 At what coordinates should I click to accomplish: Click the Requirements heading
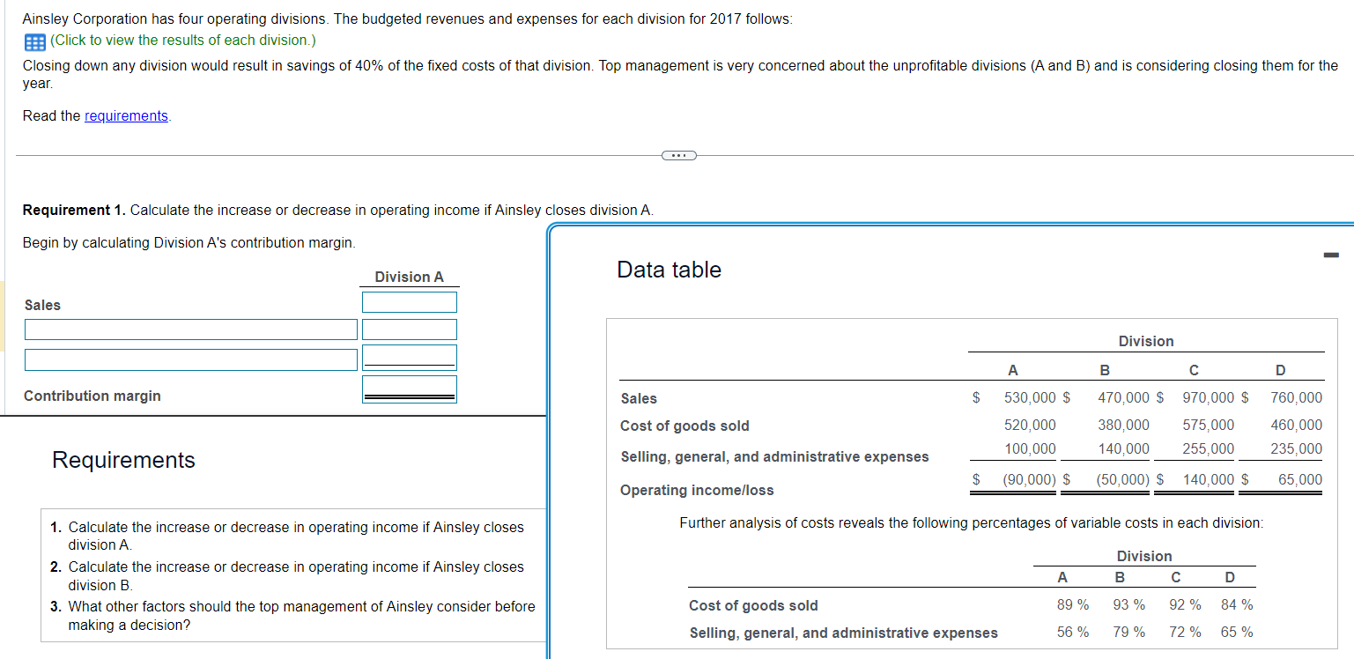pyautogui.click(x=124, y=460)
